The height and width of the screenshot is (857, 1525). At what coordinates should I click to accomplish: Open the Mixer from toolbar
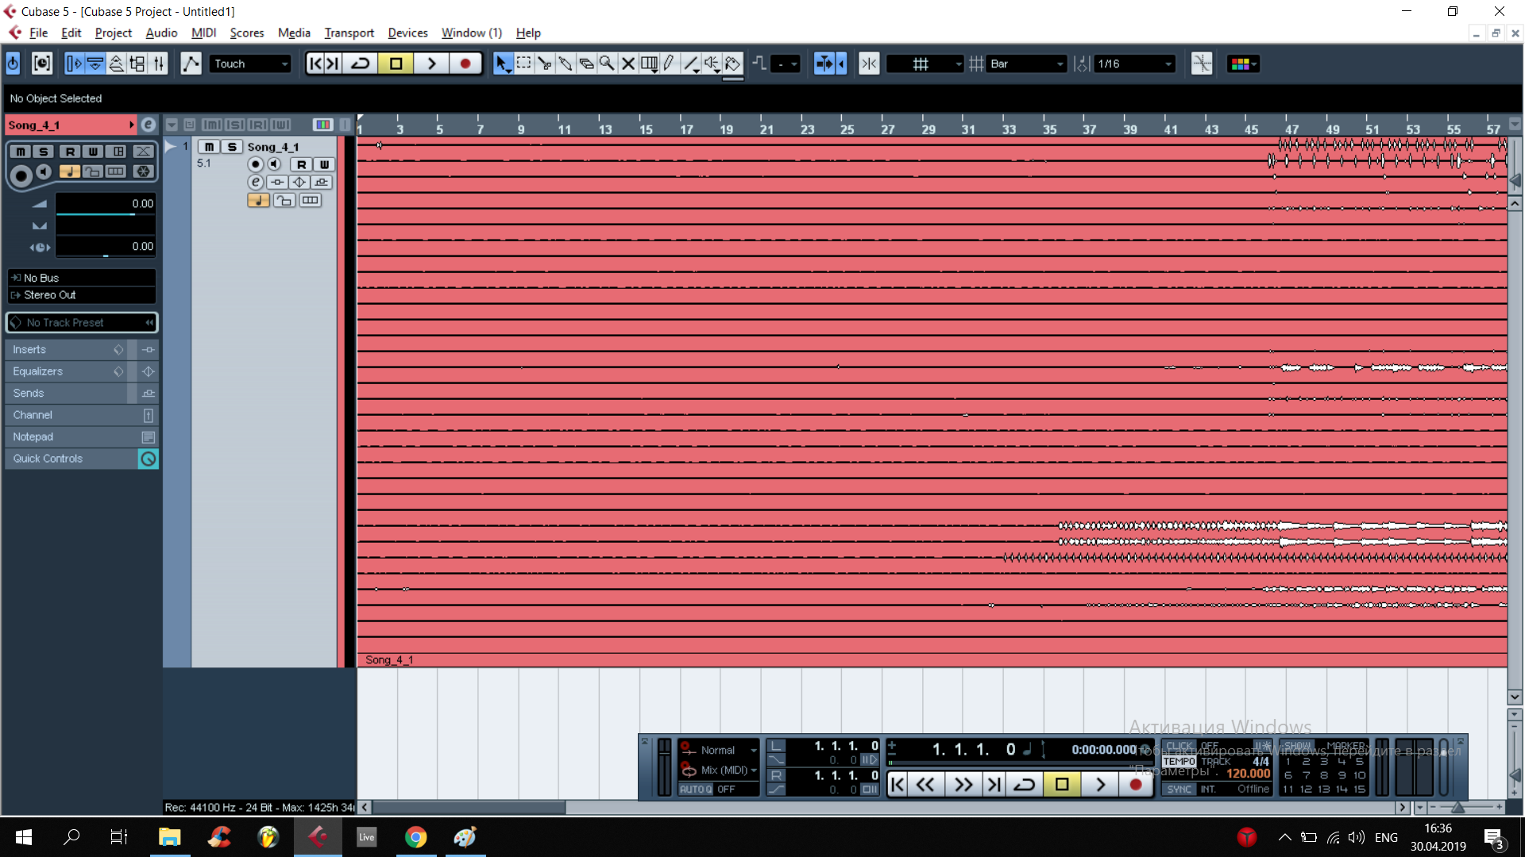point(158,63)
